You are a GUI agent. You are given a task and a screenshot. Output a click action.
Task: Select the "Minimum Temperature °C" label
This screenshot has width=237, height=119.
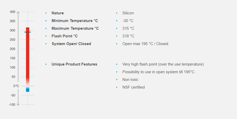tap(75, 21)
